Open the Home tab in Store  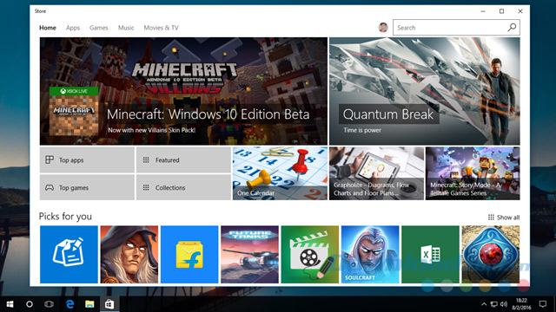click(48, 28)
